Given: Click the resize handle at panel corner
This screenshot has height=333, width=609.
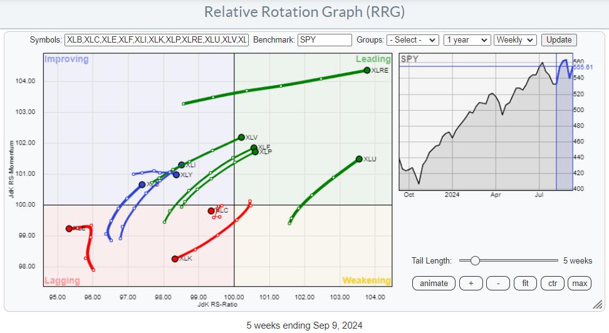Looking at the screenshot, I should tap(598, 304).
